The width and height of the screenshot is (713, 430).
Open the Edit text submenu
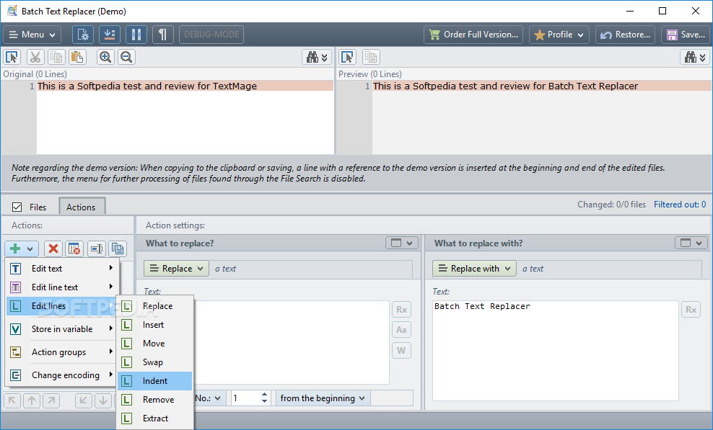pyautogui.click(x=62, y=269)
